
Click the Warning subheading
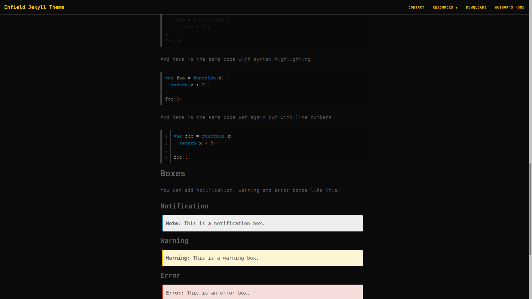coord(174,241)
